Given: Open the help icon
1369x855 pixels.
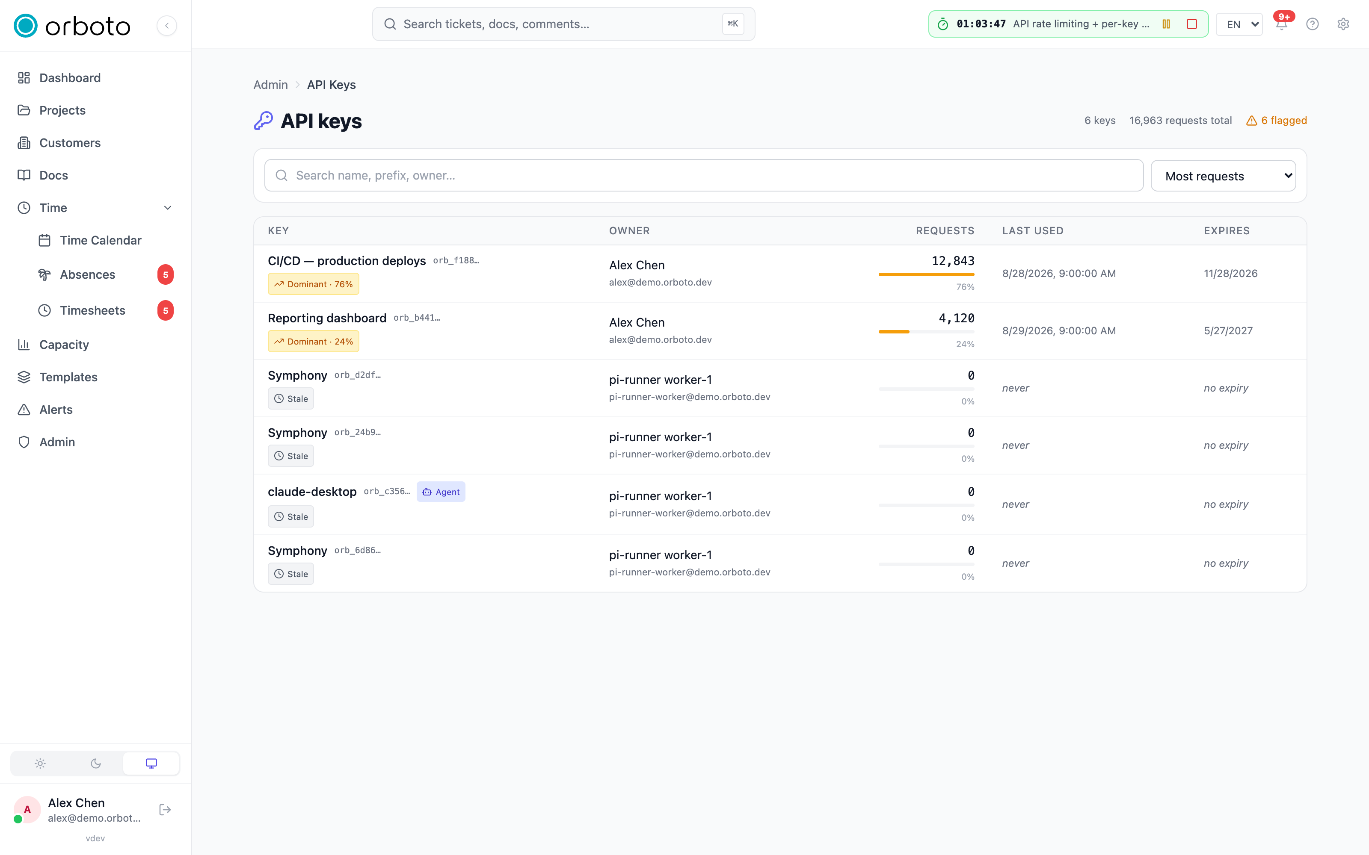Looking at the screenshot, I should pyautogui.click(x=1313, y=24).
